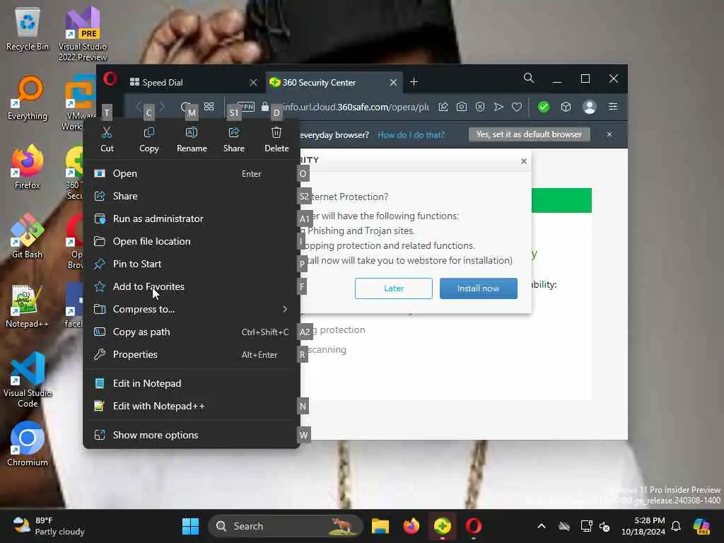Select the Visual Studio Code desktop shortcut
Viewport: 724px width, 543px height.
tap(28, 380)
